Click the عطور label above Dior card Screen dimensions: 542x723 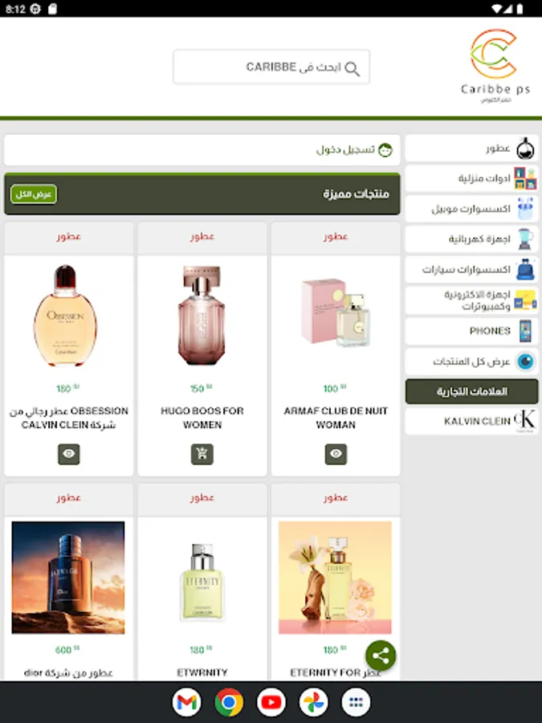(x=69, y=497)
